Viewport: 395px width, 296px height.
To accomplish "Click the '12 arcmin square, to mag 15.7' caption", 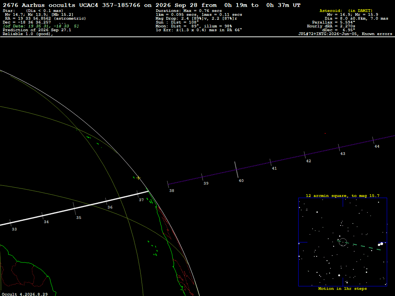I will [343, 195].
